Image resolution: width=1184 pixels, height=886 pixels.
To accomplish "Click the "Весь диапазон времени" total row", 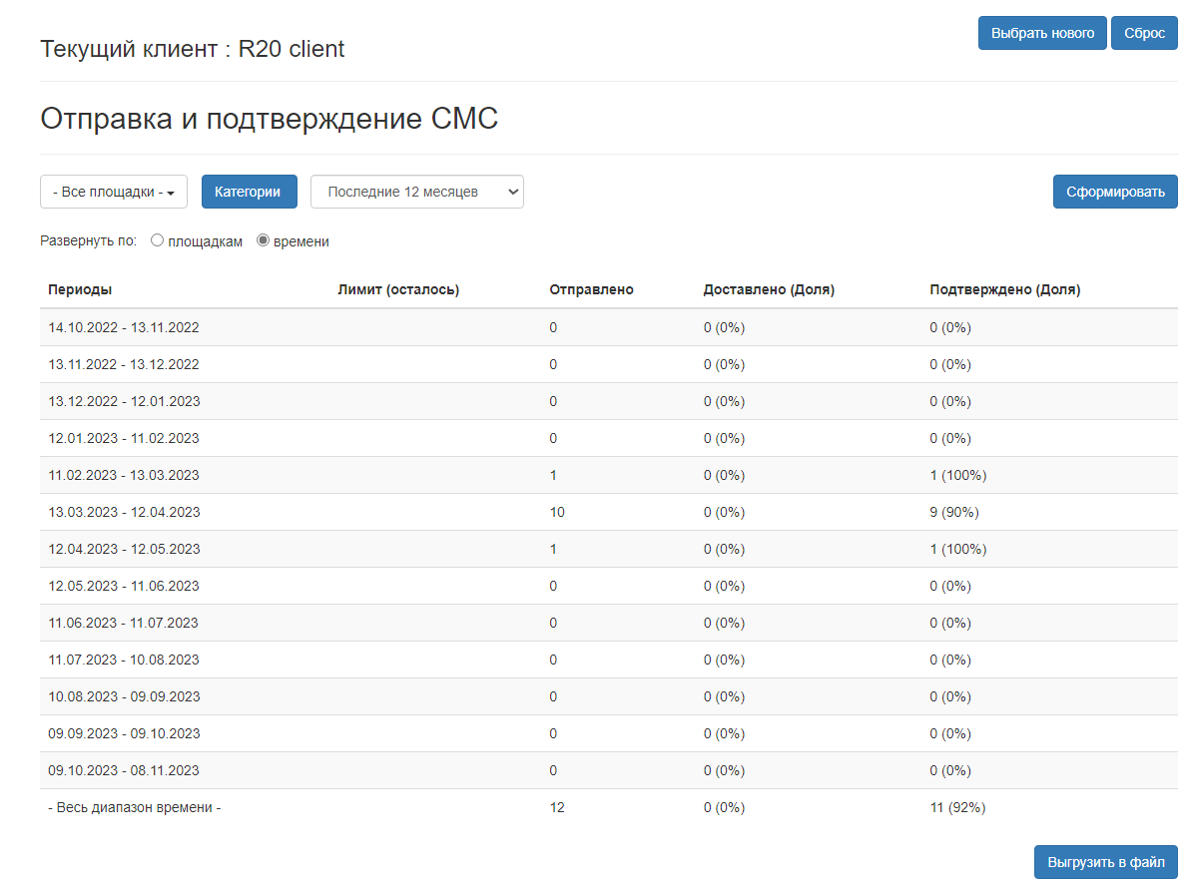I will tap(135, 807).
